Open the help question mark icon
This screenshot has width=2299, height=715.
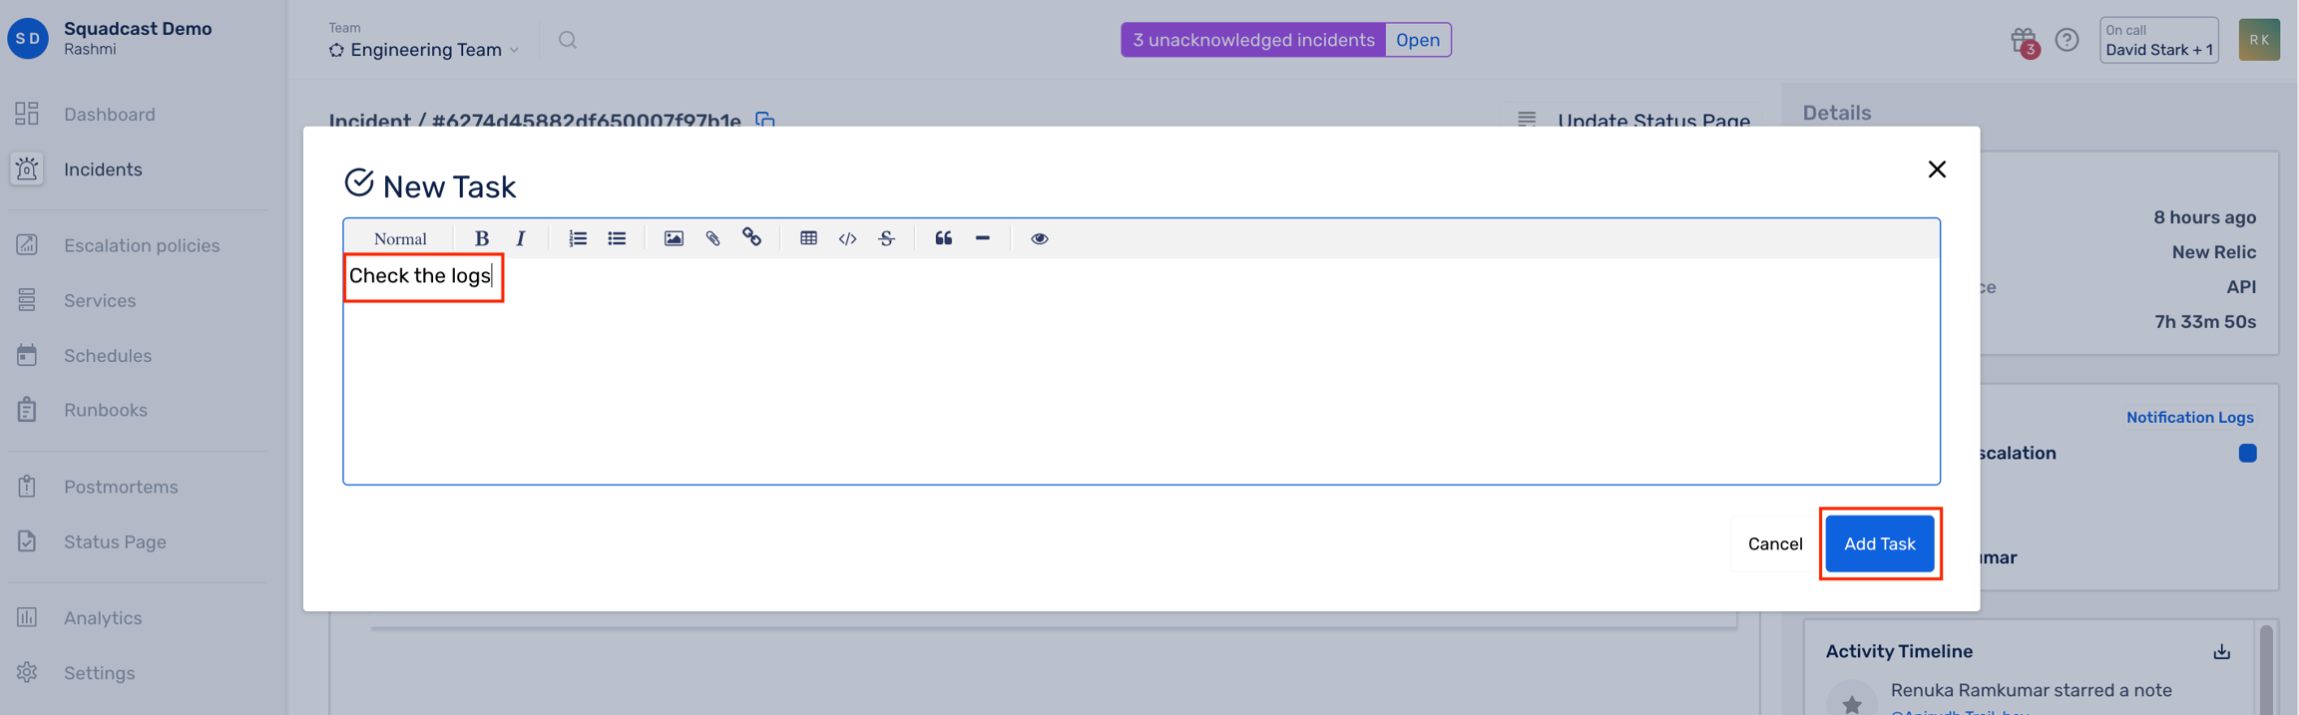point(2067,40)
